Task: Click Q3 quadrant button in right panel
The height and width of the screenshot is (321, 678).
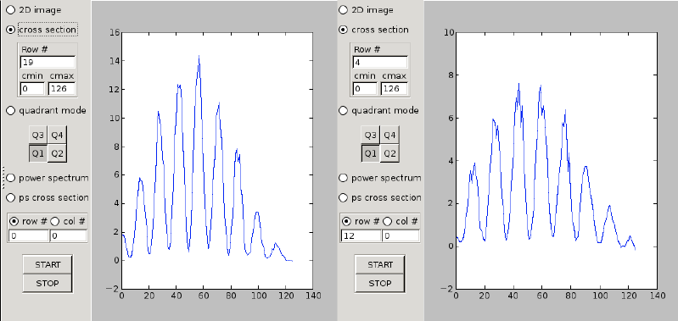Action: [x=371, y=135]
